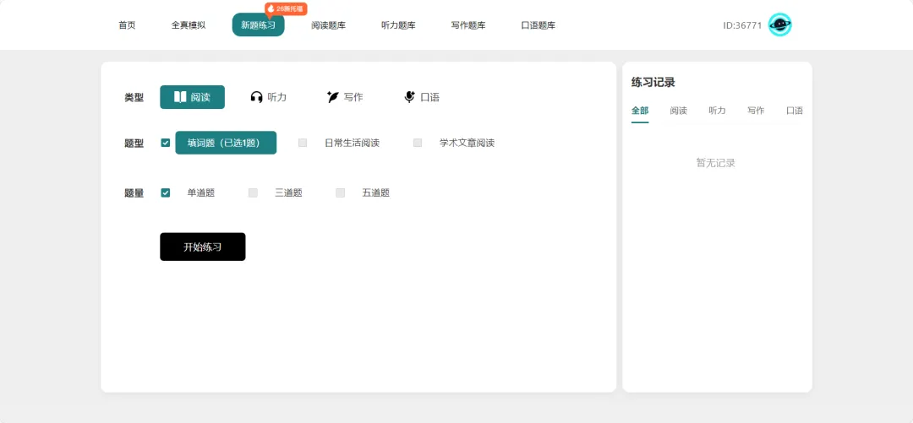Click the 学术文章阅读 label text
This screenshot has width=913, height=423.
pyautogui.click(x=467, y=143)
